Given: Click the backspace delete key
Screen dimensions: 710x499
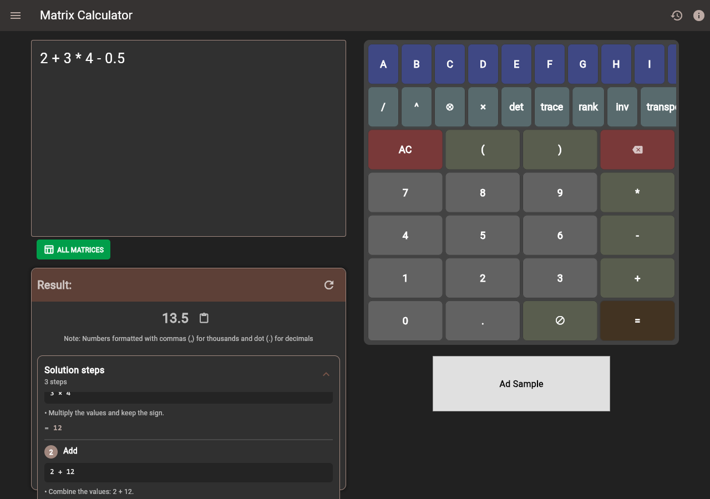Looking at the screenshot, I should point(637,150).
